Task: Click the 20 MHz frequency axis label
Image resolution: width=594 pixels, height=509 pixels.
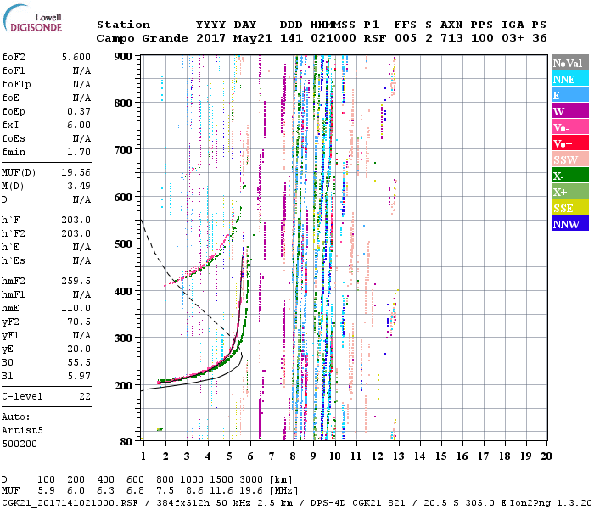Action: point(546,456)
